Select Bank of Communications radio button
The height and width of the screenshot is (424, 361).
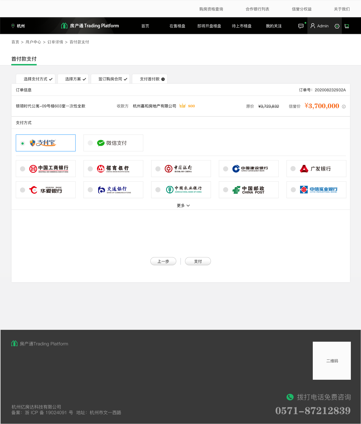click(x=90, y=190)
